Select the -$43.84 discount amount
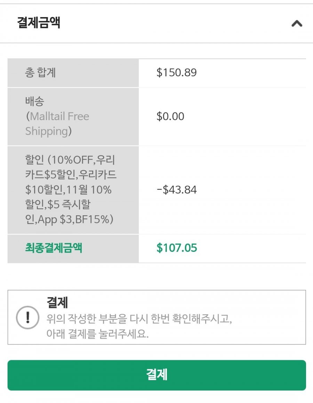Screen dimensions: 313x403 (177, 190)
